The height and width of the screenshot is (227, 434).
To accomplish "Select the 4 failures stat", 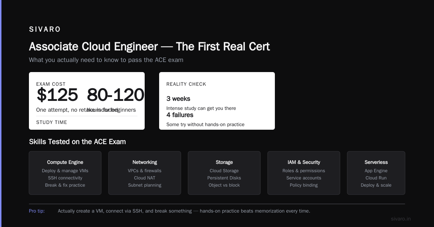I will click(180, 115).
